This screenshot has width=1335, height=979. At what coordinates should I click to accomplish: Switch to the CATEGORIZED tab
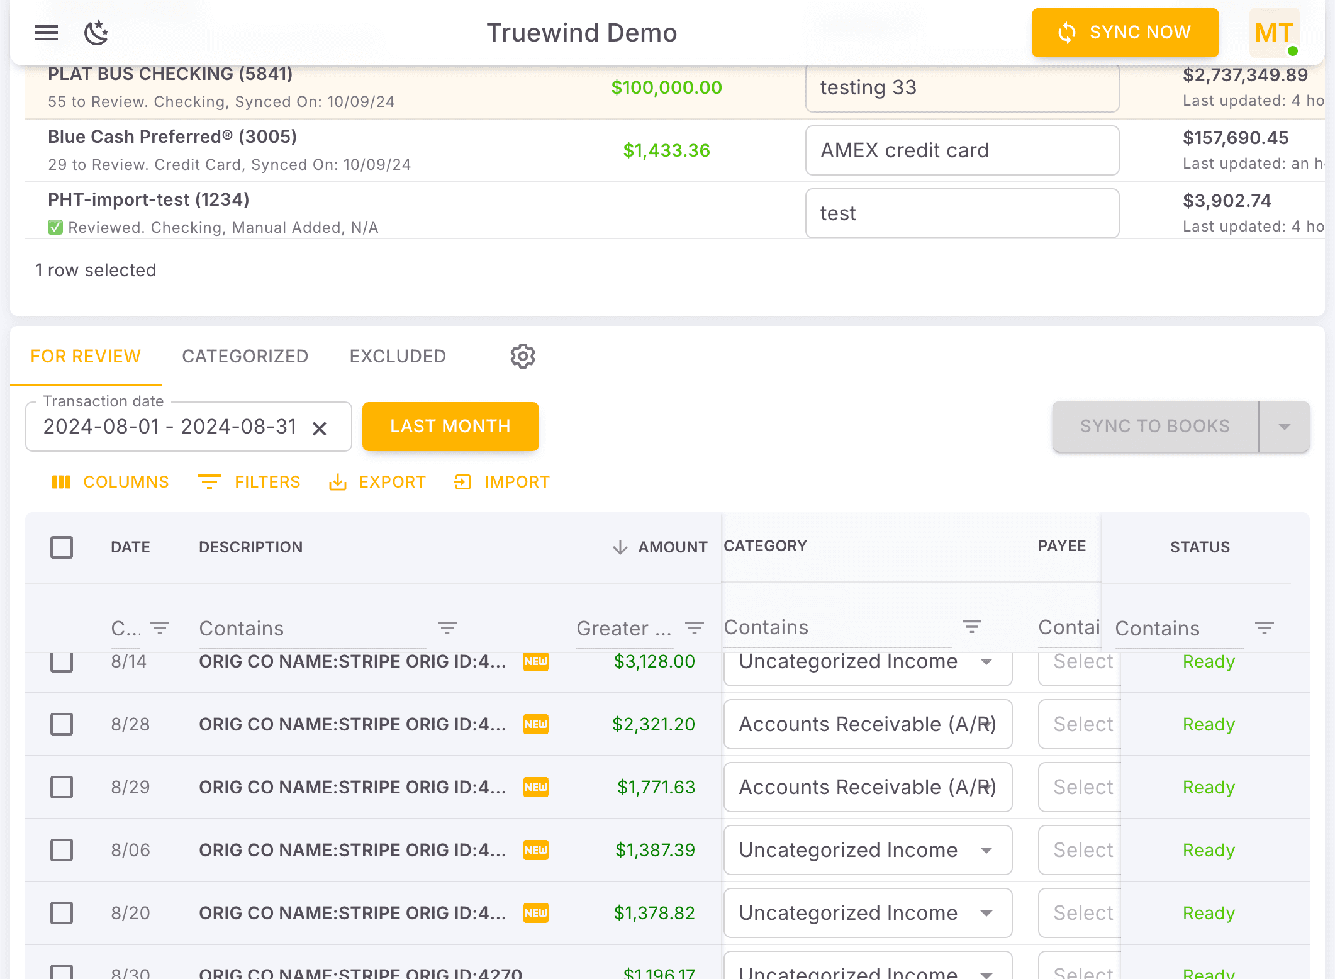pos(245,356)
